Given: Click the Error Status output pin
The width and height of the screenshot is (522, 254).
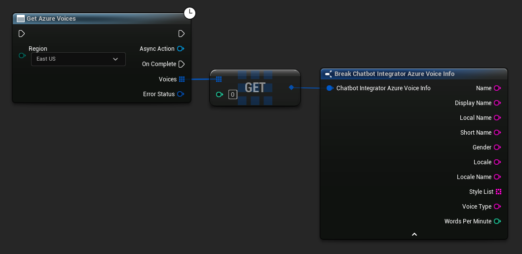Looking at the screenshot, I should (x=181, y=94).
